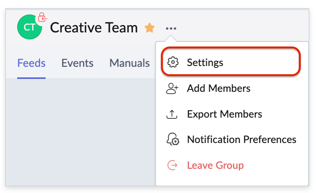
Task: Choose the Add Members menu entry
Action: [x=218, y=88]
